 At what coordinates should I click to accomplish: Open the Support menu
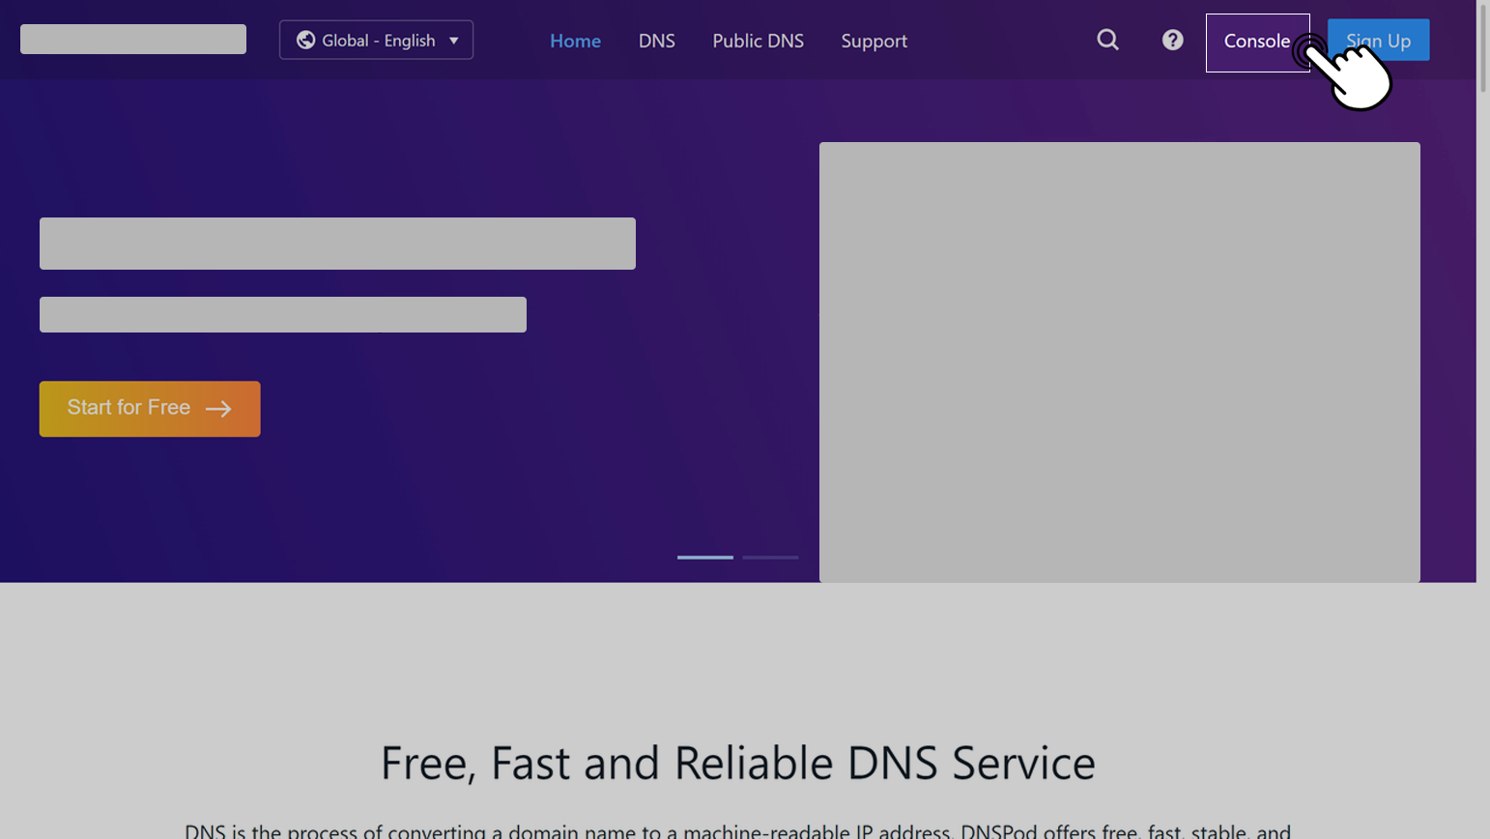click(874, 41)
